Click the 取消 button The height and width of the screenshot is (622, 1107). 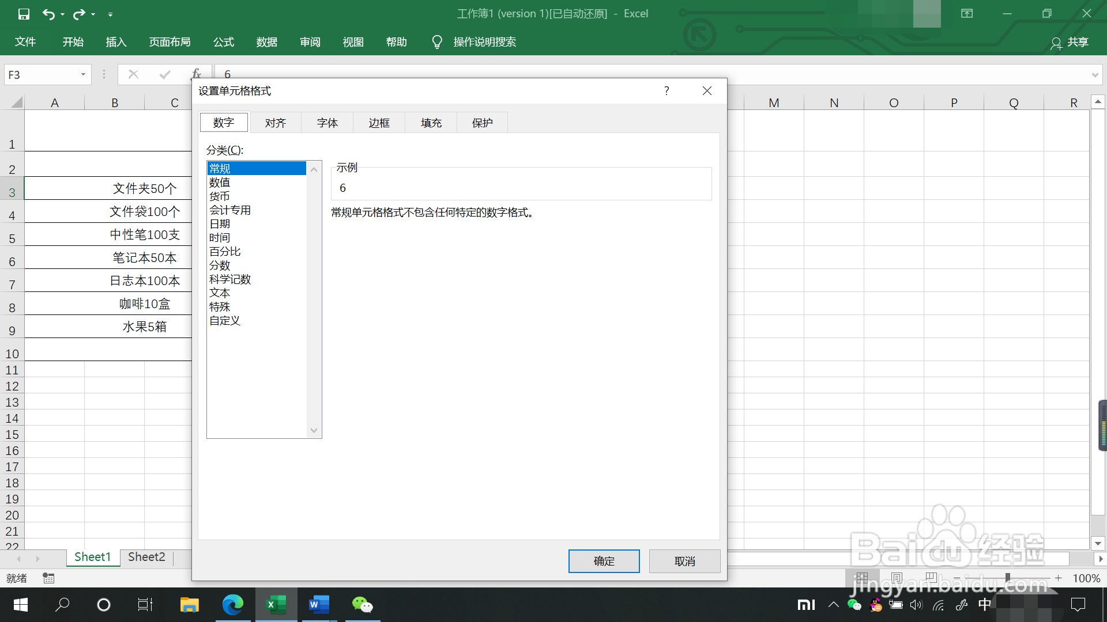point(684,561)
